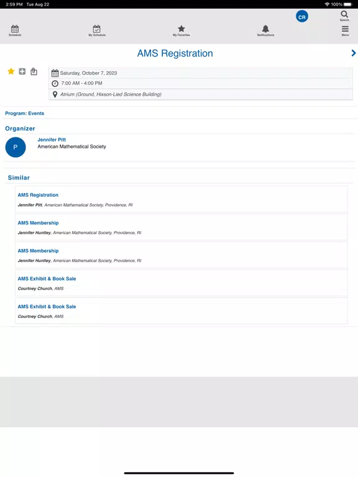Open the hamburger Menu icon

click(x=345, y=30)
